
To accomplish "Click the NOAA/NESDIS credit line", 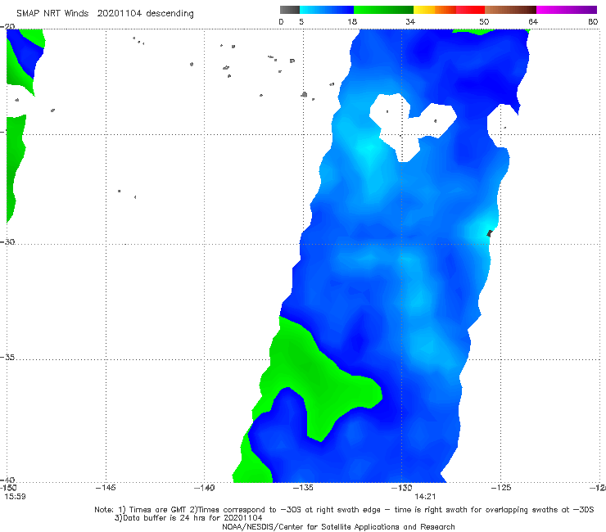I will pyautogui.click(x=338, y=526).
